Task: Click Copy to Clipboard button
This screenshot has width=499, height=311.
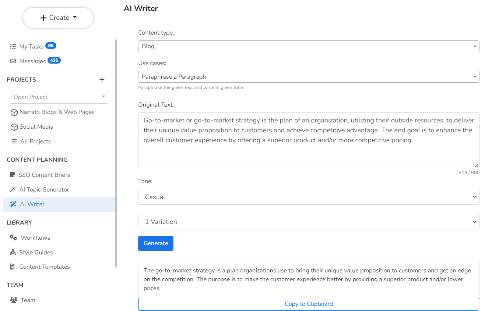Action: coord(308,304)
